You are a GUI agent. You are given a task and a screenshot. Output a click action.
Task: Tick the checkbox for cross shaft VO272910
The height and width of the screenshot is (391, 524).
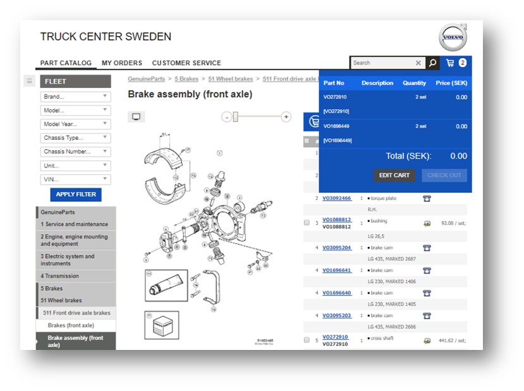[308, 339]
